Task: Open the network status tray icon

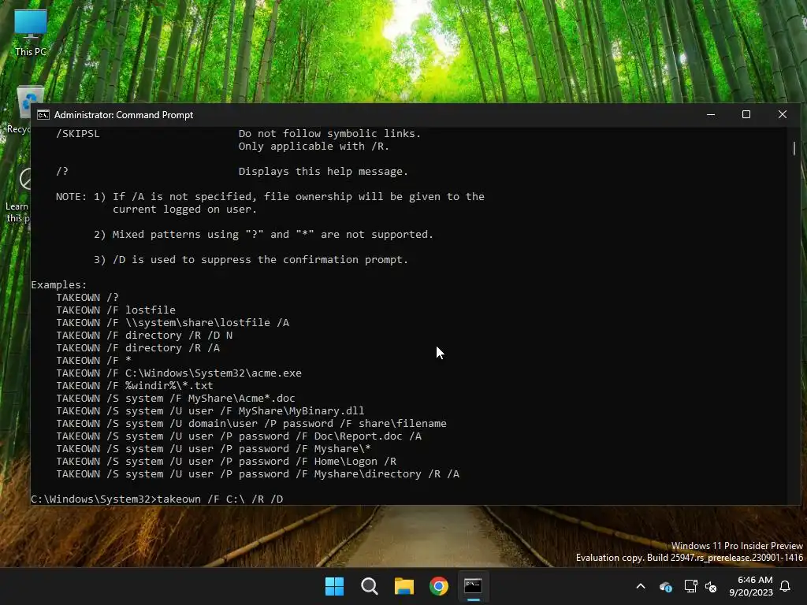Action: coord(690,586)
